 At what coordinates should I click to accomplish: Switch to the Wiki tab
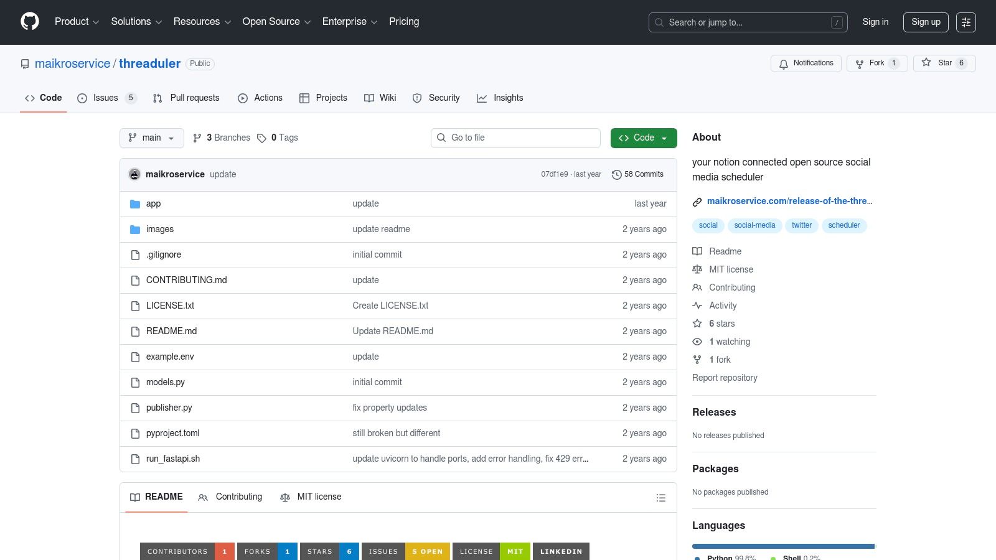click(380, 98)
